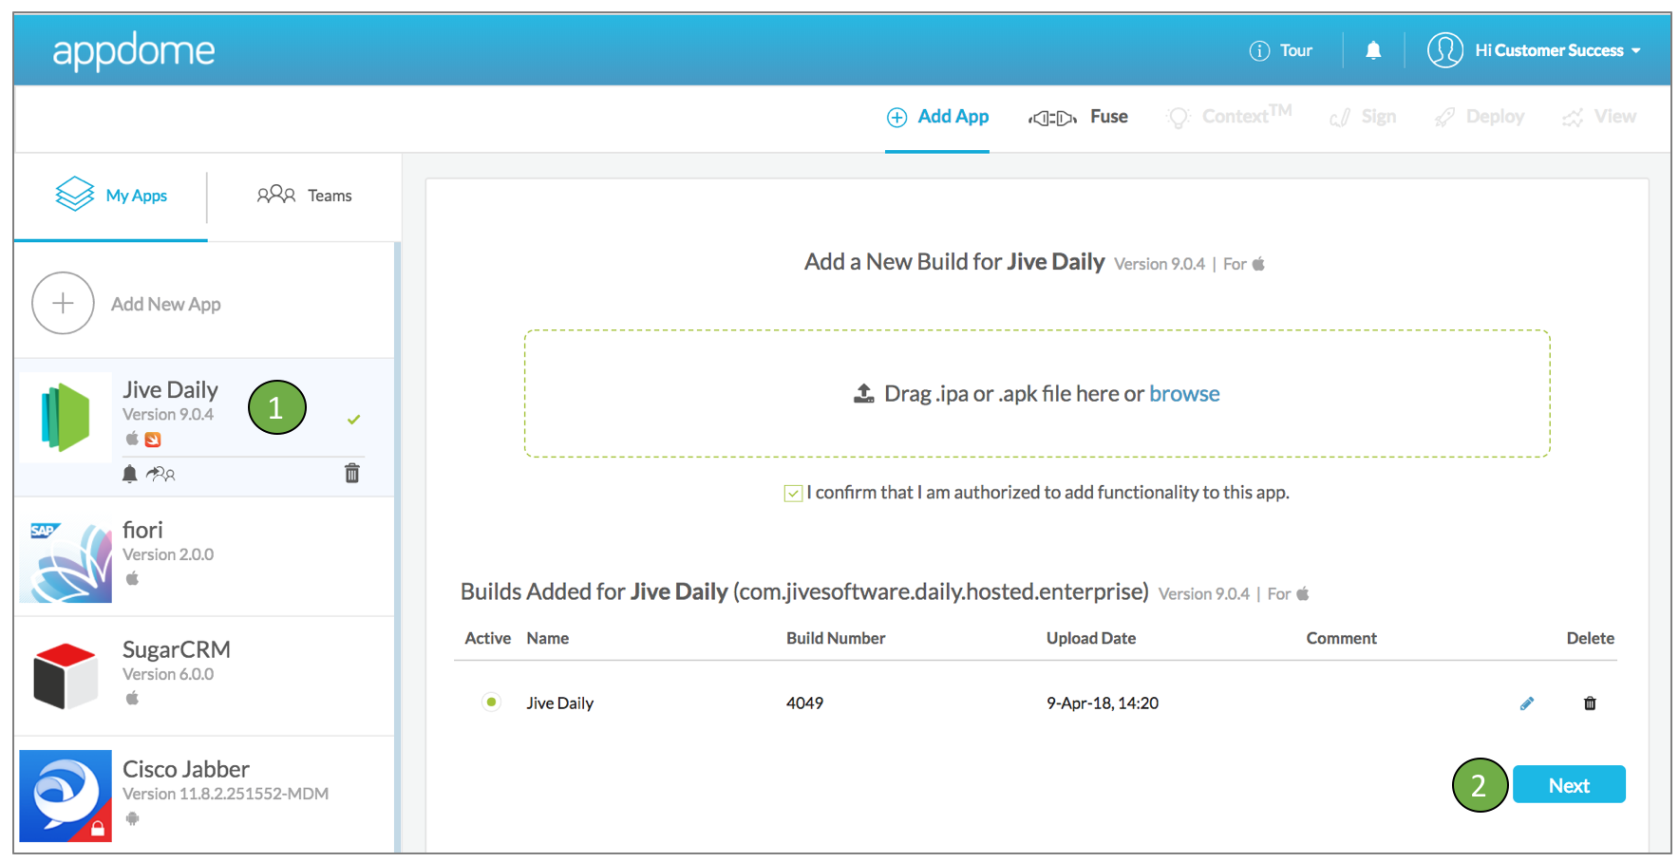Click the Upload Date column header
The image size is (1679, 862).
[1091, 639]
